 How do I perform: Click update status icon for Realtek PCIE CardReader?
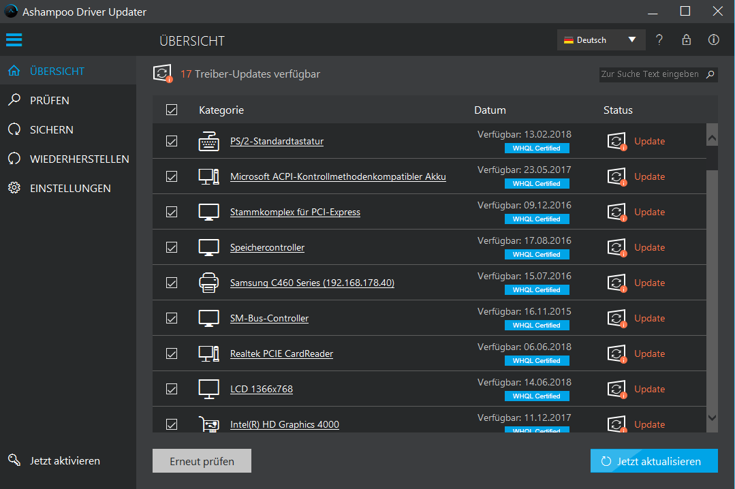pos(617,353)
